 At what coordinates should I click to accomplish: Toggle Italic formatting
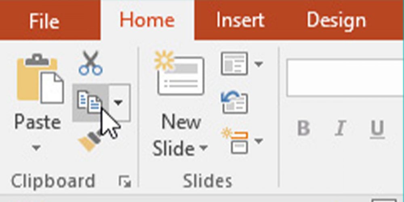coord(341,129)
